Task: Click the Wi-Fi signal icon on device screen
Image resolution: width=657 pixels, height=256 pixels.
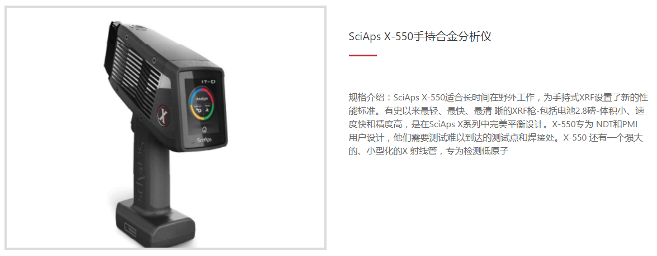Action: [206, 81]
